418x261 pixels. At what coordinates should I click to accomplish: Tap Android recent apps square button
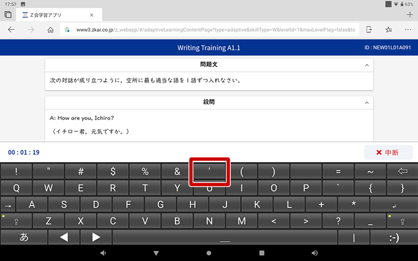click(x=262, y=253)
